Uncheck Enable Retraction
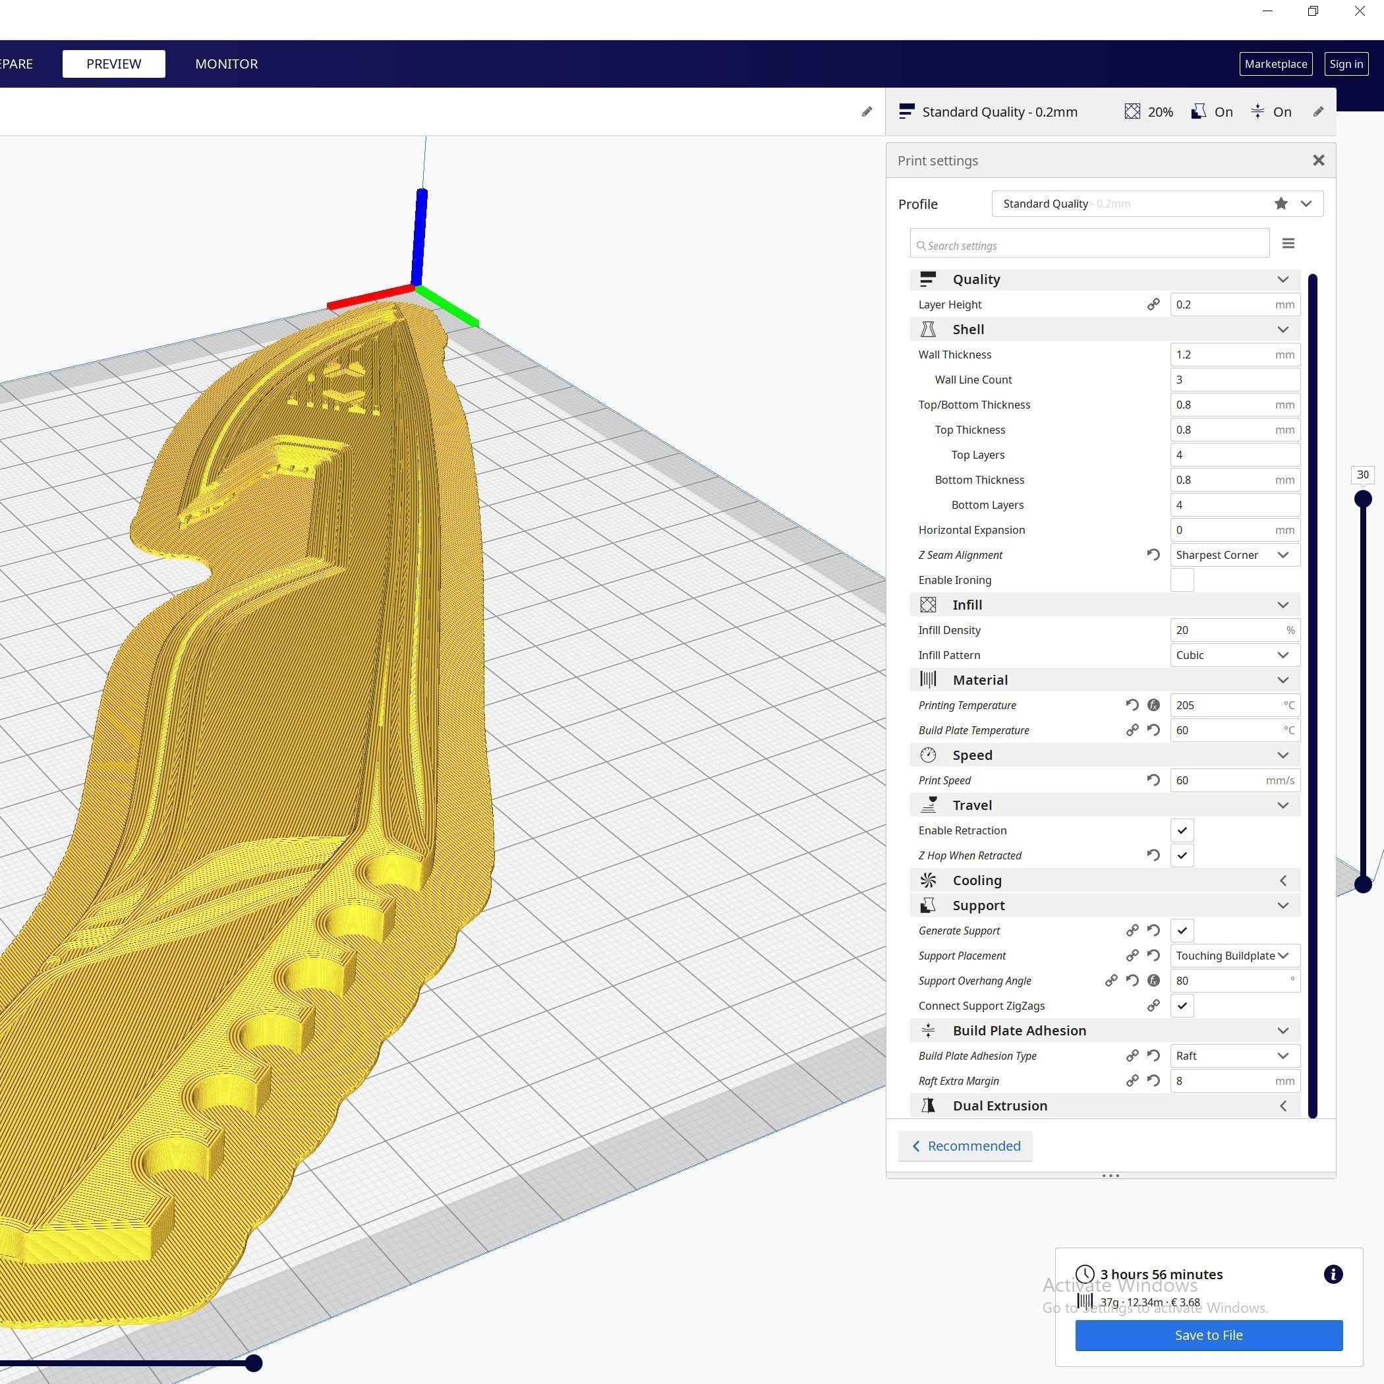This screenshot has height=1384, width=1384. [x=1181, y=830]
